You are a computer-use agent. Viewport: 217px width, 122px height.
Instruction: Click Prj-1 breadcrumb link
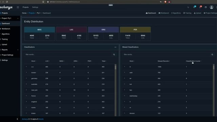point(39,13)
